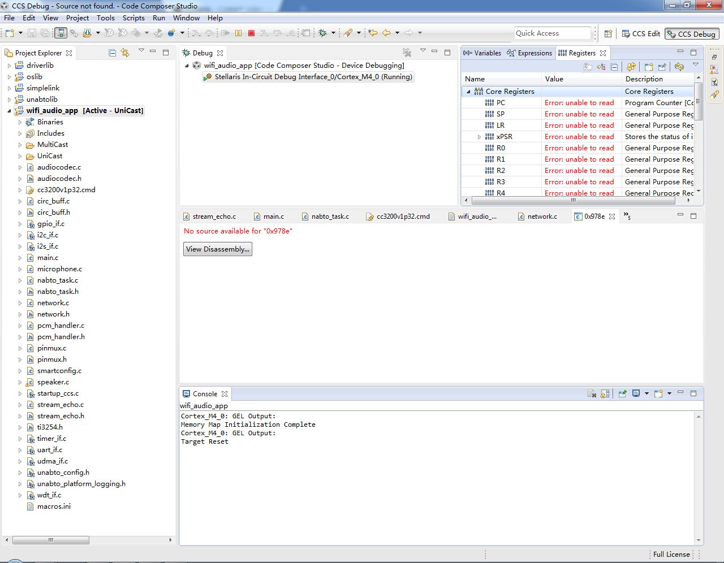The image size is (724, 563).
Task: Click Open Perspective icon
Action: pos(608,34)
